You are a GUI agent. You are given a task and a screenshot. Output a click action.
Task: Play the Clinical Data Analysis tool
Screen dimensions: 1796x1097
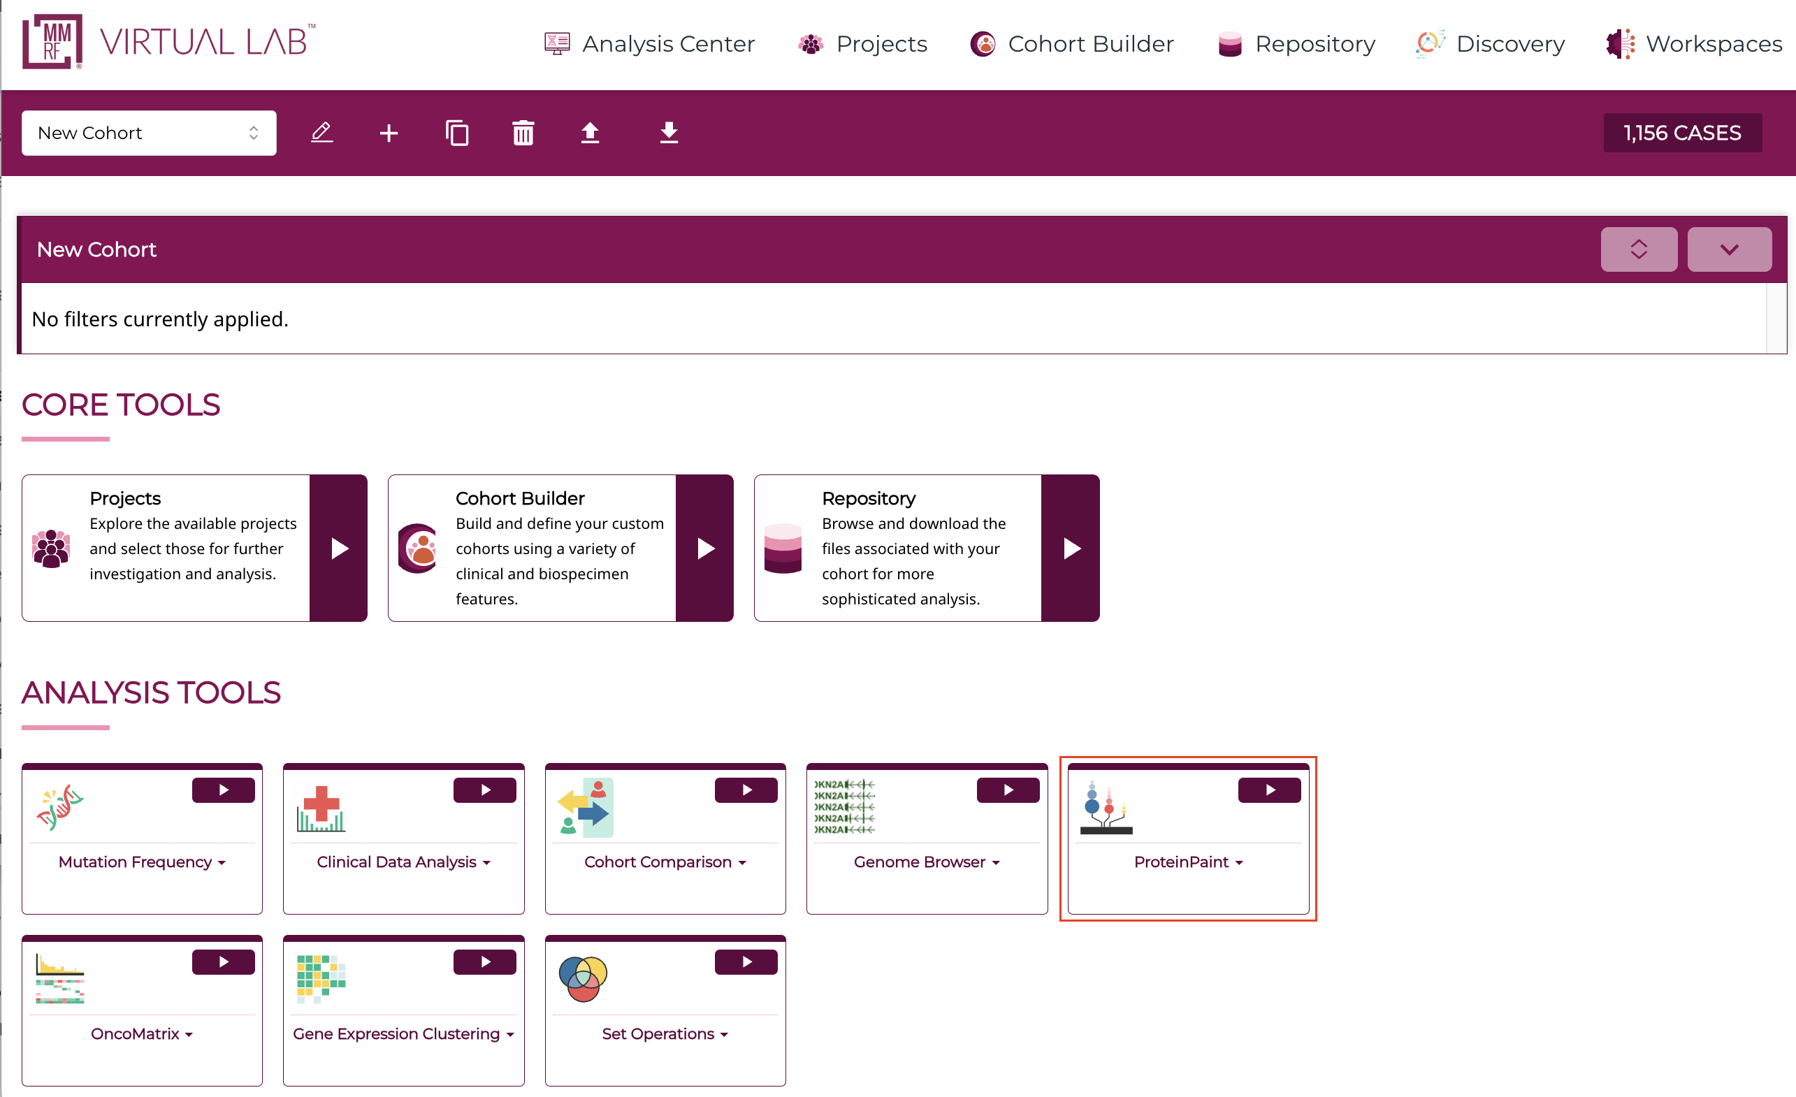[485, 790]
